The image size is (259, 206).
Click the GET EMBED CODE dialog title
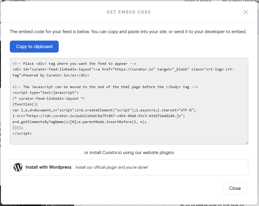coord(129,12)
